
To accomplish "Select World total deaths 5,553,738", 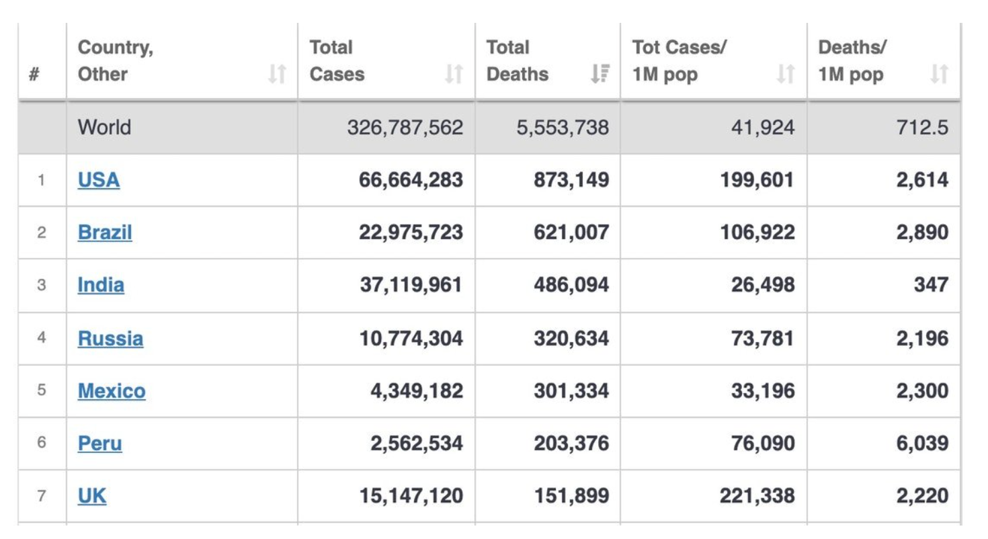I will tap(563, 127).
